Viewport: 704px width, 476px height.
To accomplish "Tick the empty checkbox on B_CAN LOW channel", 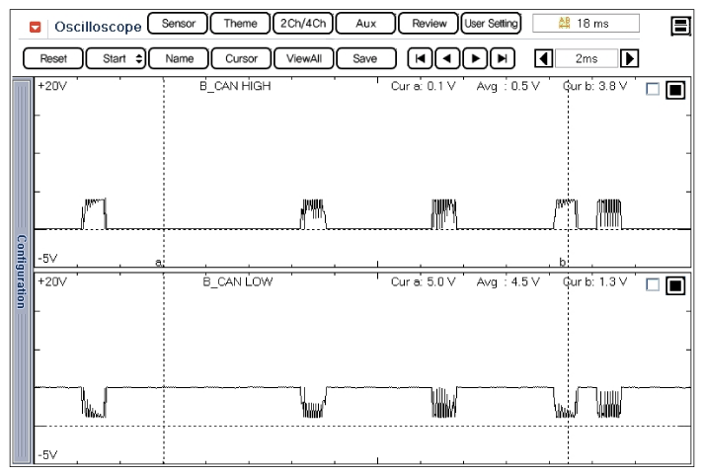I will 653,284.
